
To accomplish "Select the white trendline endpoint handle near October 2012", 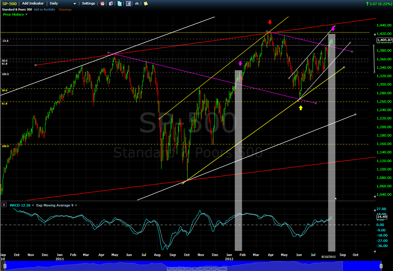I will click(x=355, y=114).
